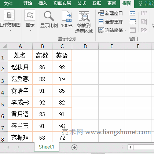Switch to the Insert (插入) tab
The height and width of the screenshot is (154, 154).
(x=43, y=3)
